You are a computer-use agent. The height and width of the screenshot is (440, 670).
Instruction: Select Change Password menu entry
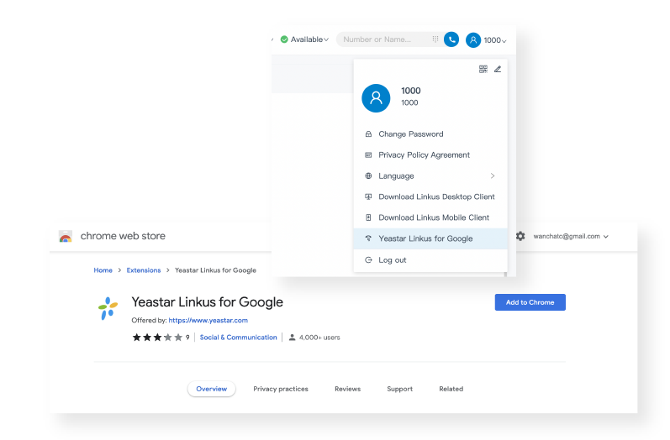tap(430, 134)
